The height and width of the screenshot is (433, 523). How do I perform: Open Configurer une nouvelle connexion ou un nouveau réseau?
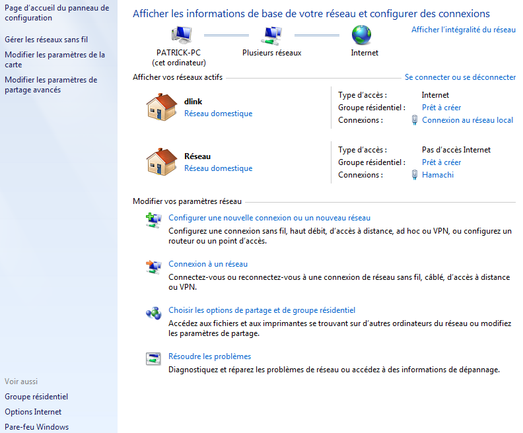pyautogui.click(x=269, y=218)
